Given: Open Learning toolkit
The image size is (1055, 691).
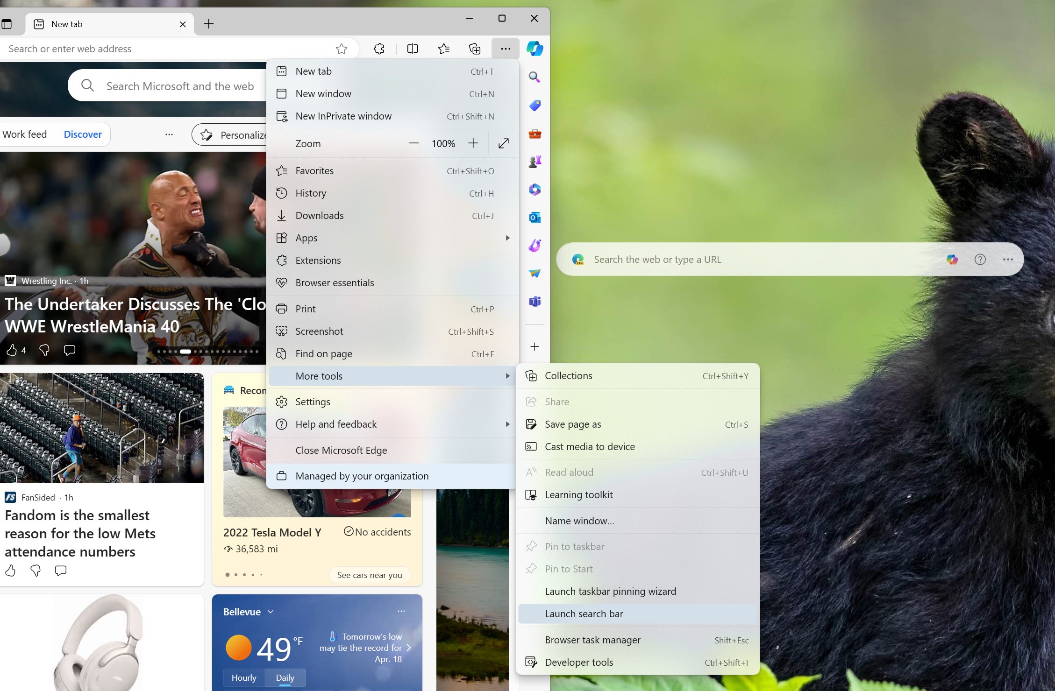Looking at the screenshot, I should pyautogui.click(x=637, y=495).
